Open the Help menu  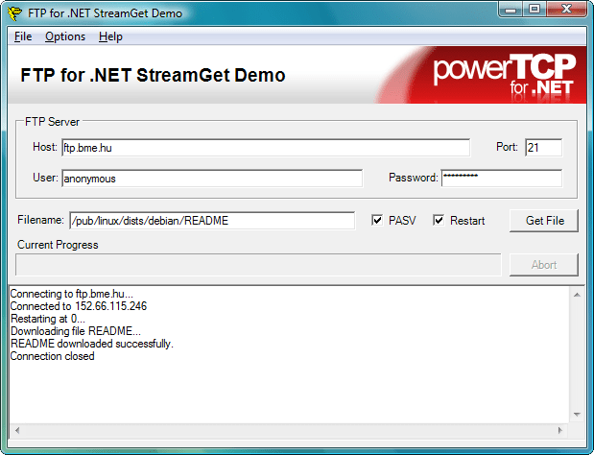pos(110,36)
